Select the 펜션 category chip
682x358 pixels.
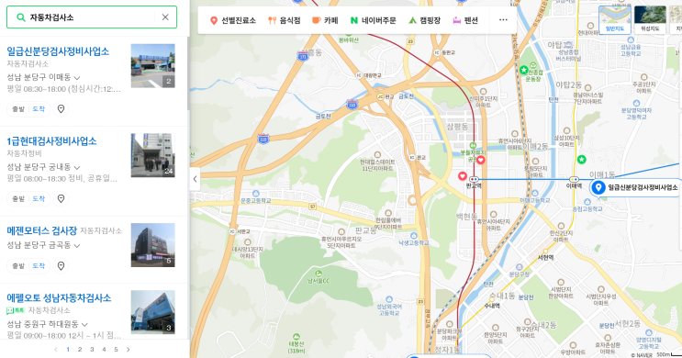point(465,20)
